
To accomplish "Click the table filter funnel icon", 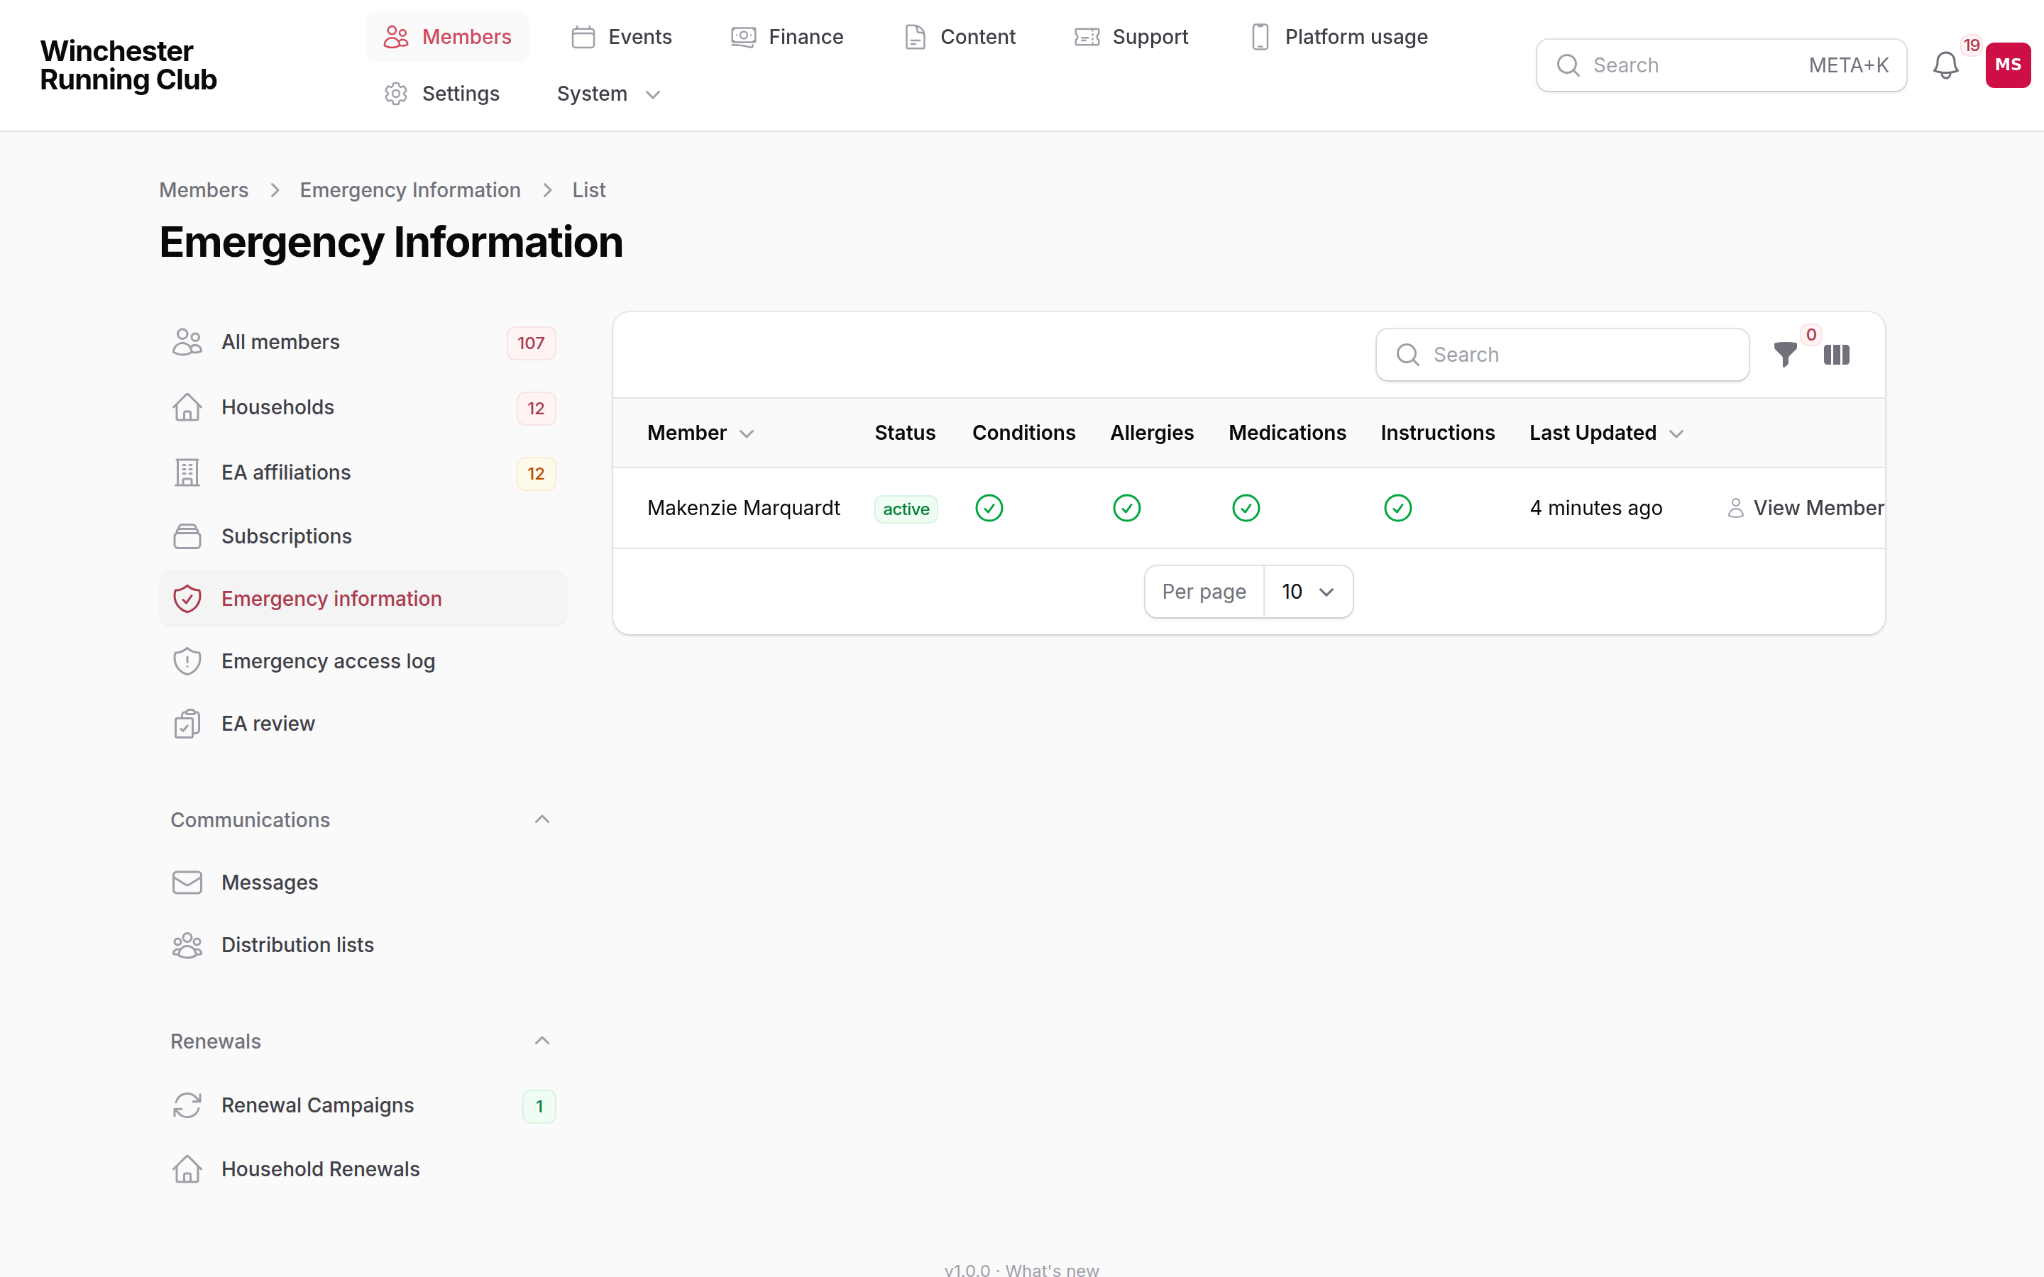I will [1785, 355].
